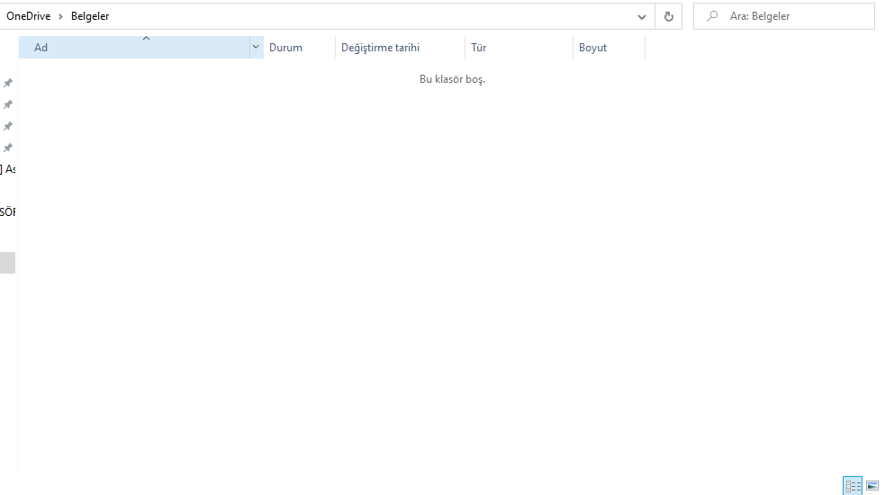The image size is (885, 495).
Task: Expand the chevron between OneDrive and Belgeler
Action: tap(60, 16)
